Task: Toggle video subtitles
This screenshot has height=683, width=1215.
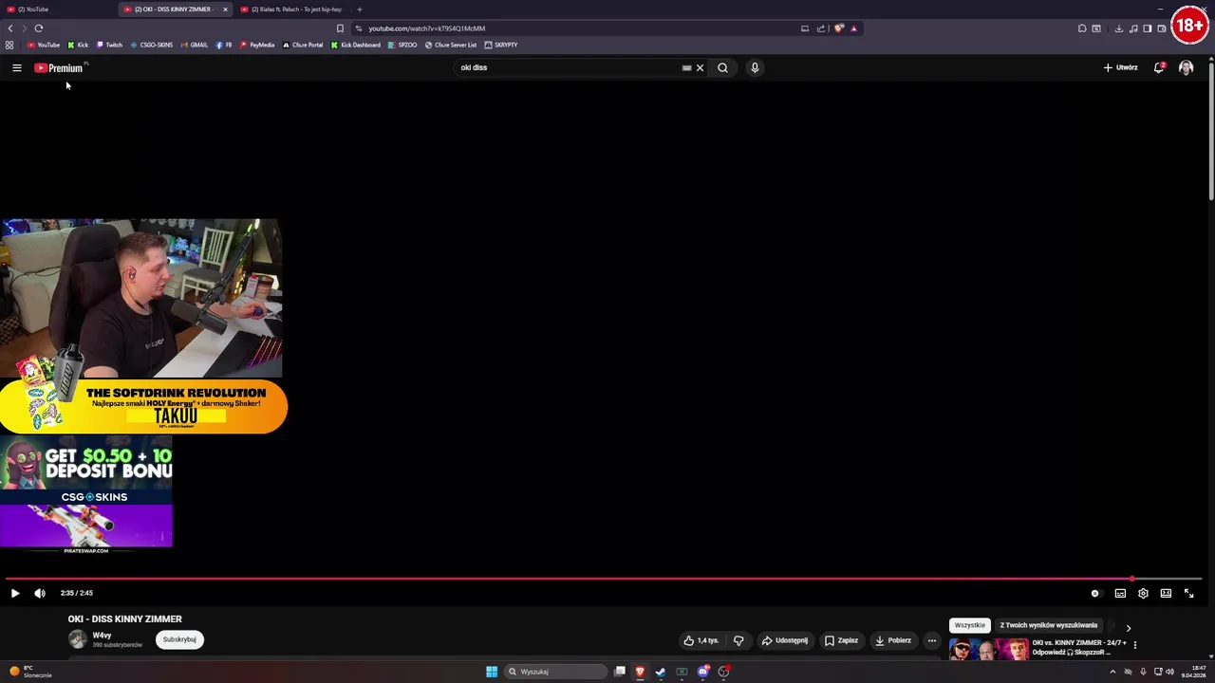Action: [1120, 593]
